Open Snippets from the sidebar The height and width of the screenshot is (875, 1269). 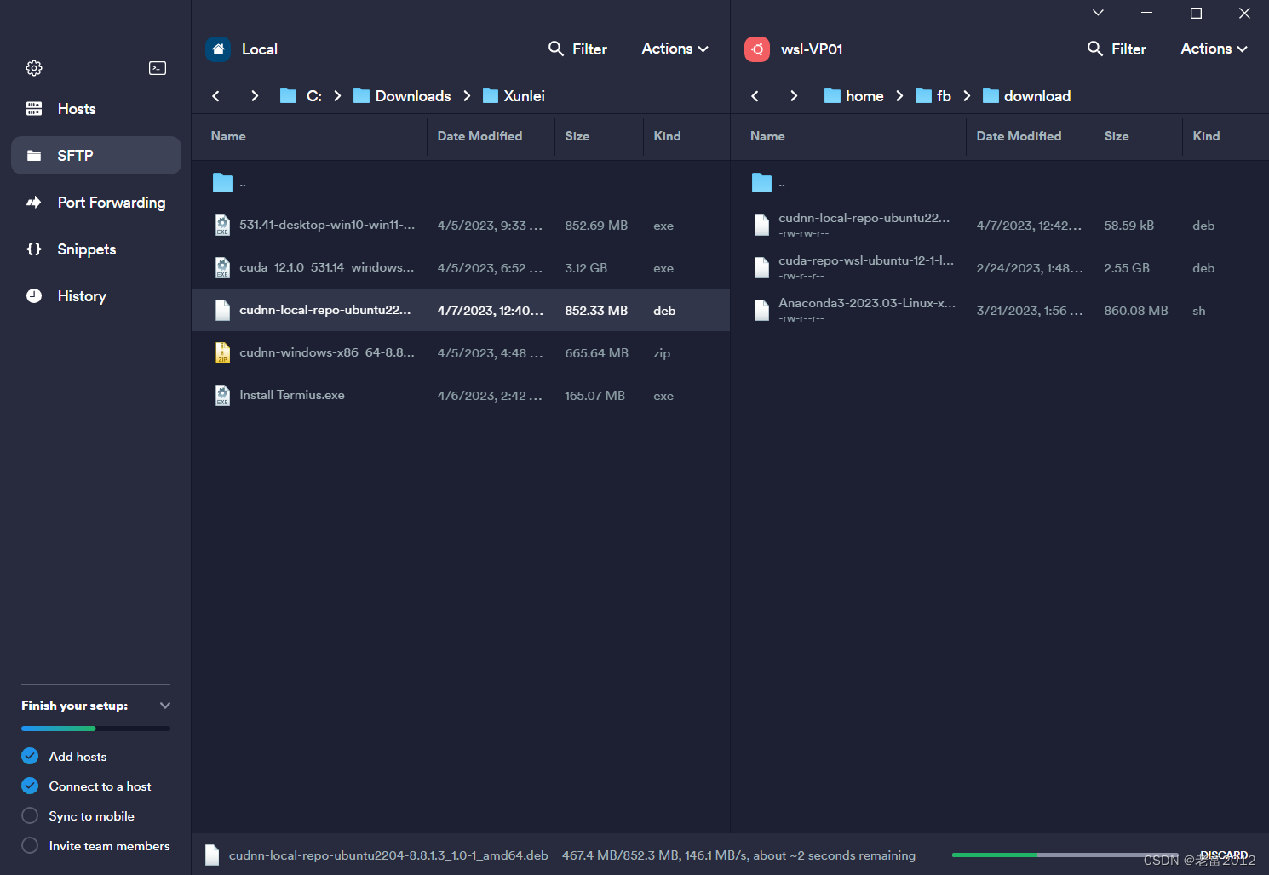coord(34,249)
